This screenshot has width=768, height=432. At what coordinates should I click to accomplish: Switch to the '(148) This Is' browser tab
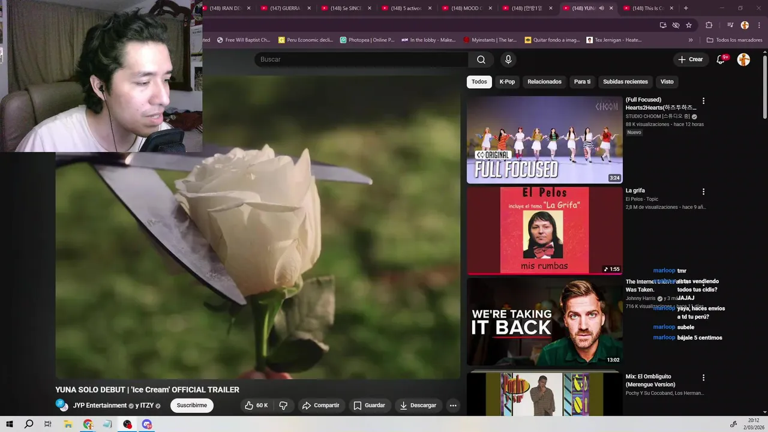point(647,8)
